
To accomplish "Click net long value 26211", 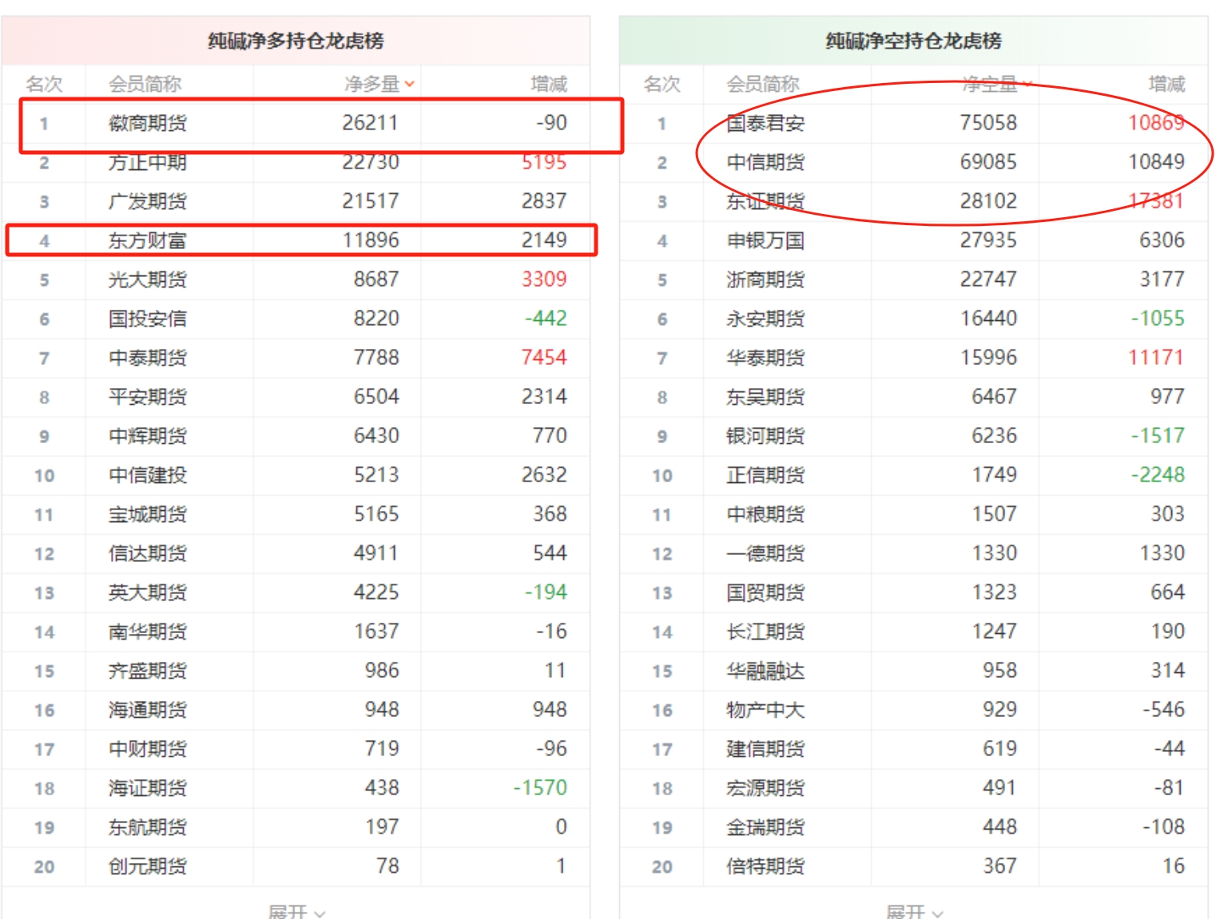I will pos(371,123).
